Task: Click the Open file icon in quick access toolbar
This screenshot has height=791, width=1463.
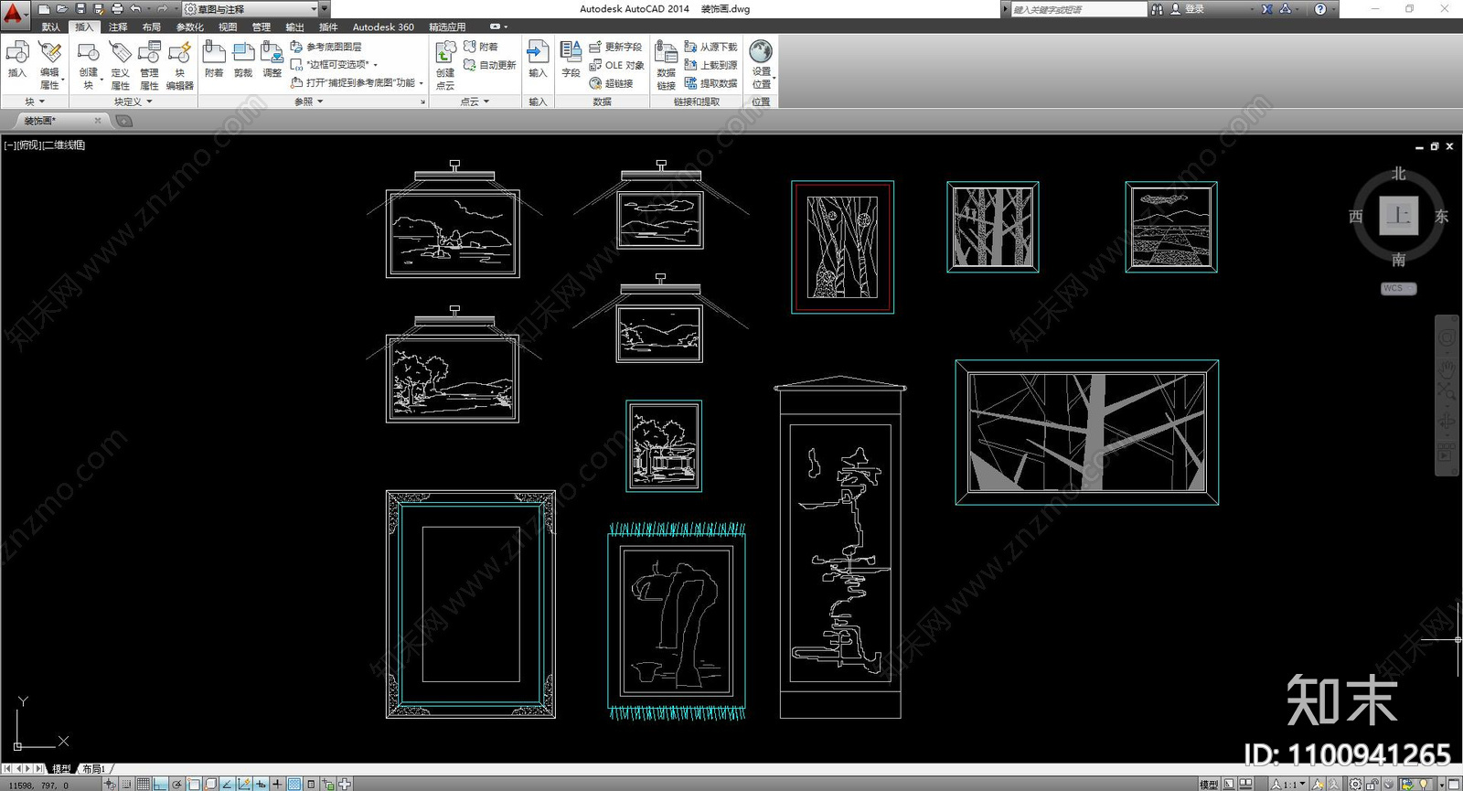Action: coord(62,9)
